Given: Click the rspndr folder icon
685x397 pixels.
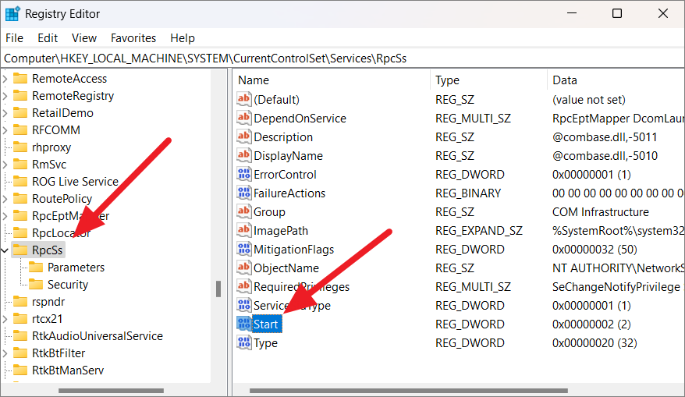Looking at the screenshot, I should (x=20, y=301).
